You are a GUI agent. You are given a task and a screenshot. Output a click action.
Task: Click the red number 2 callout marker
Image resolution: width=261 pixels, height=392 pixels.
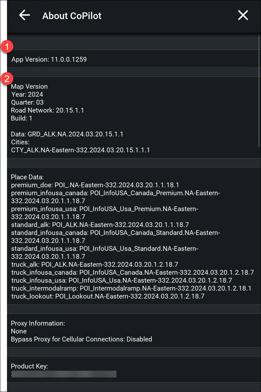[7, 78]
